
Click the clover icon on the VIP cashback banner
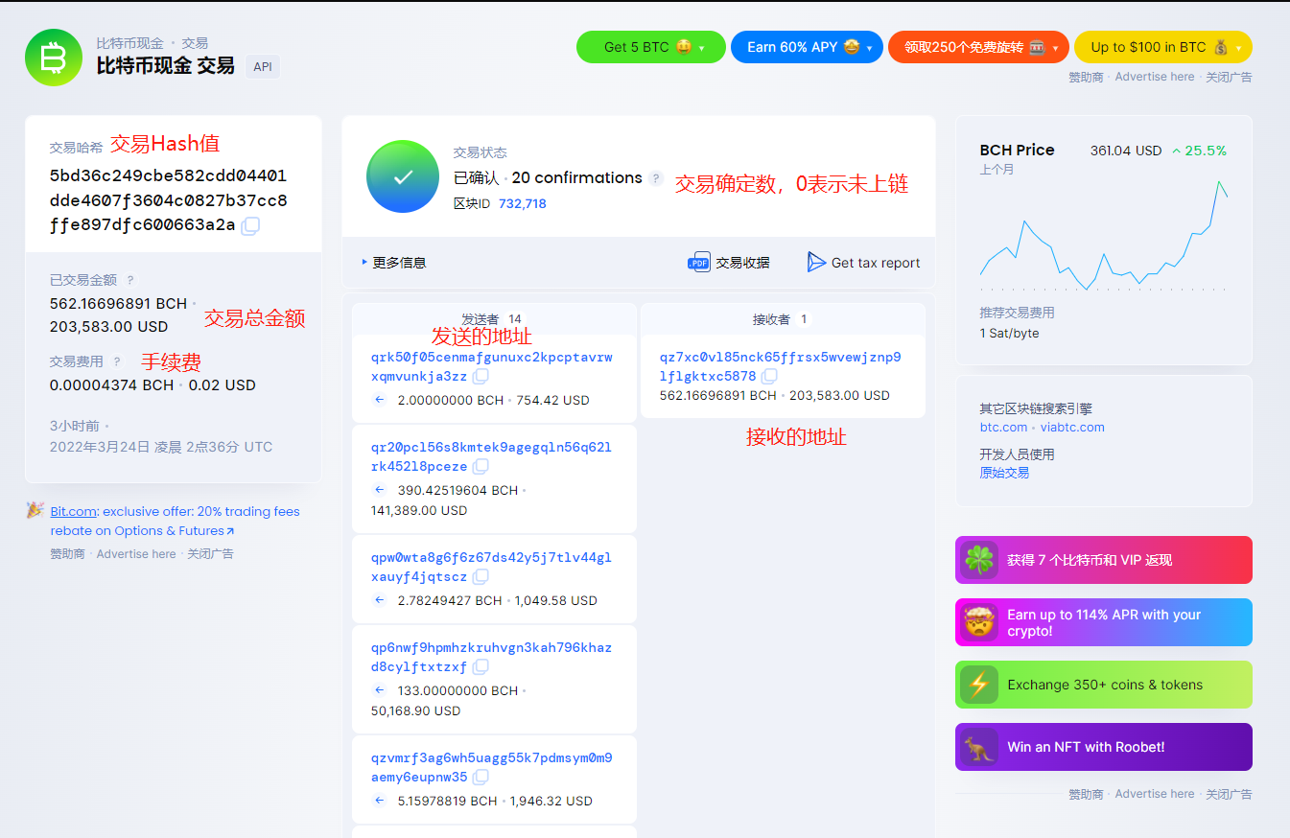(978, 560)
